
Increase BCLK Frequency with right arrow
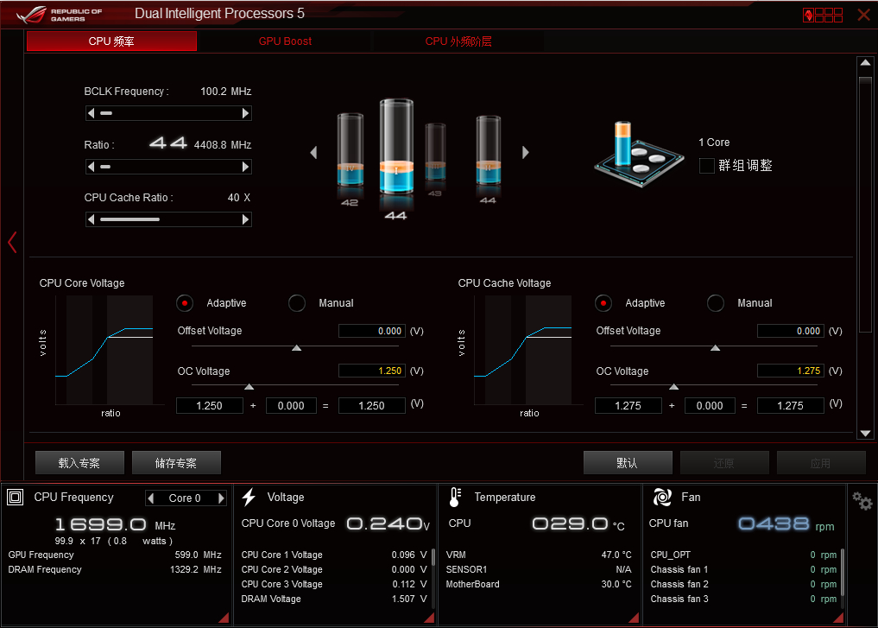[x=245, y=113]
